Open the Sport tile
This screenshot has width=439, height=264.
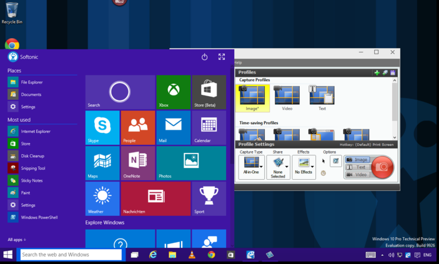click(209, 198)
